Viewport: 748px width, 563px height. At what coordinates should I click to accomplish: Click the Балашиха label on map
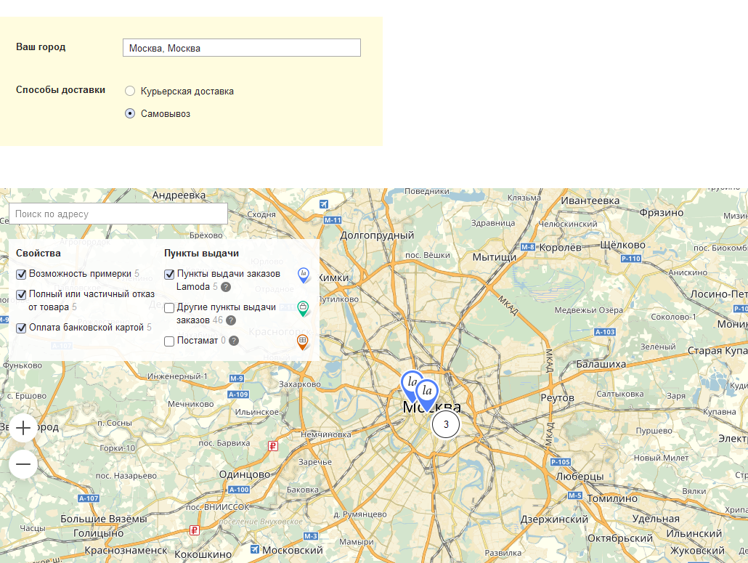(601, 364)
